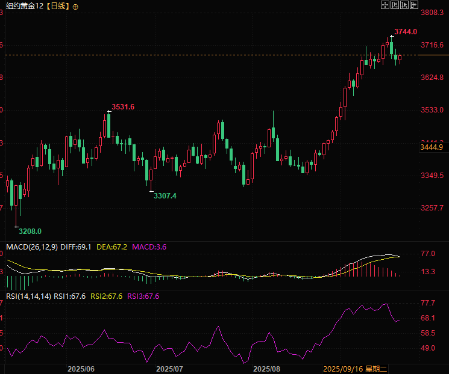Click the 3716.6 price axis label
The height and width of the screenshot is (374, 449).
pyautogui.click(x=432, y=45)
